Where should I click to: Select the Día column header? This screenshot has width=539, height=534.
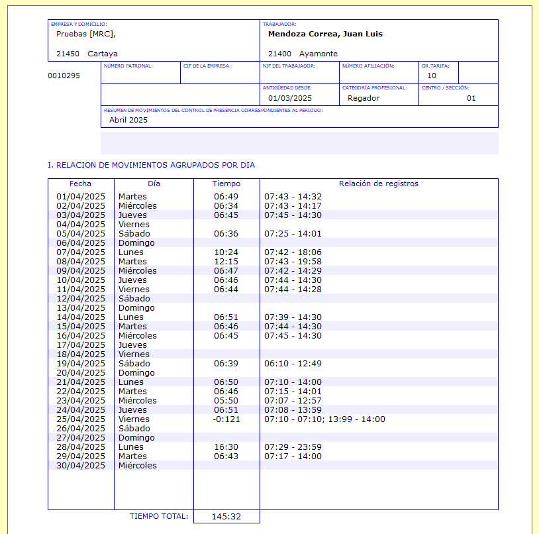point(154,184)
